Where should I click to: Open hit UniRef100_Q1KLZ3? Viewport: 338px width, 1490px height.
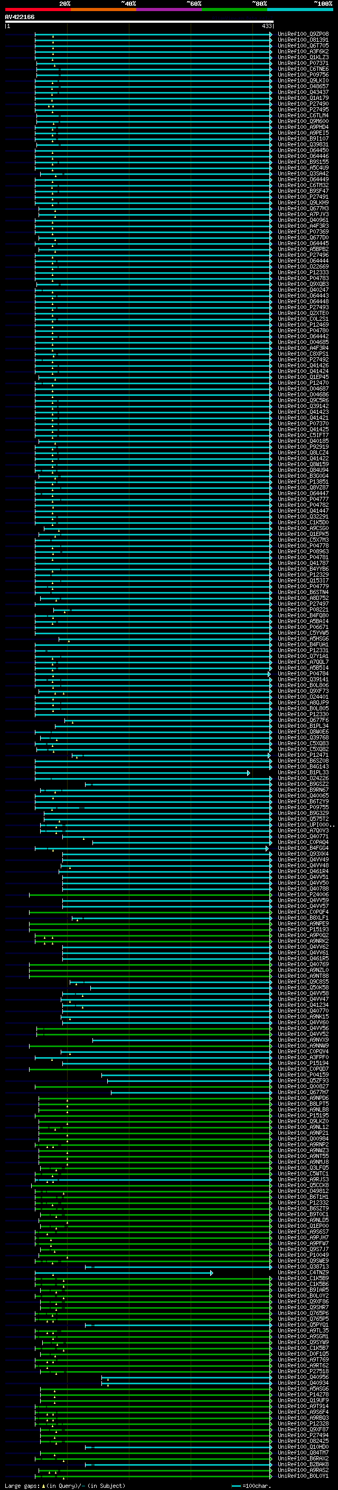coord(303,57)
